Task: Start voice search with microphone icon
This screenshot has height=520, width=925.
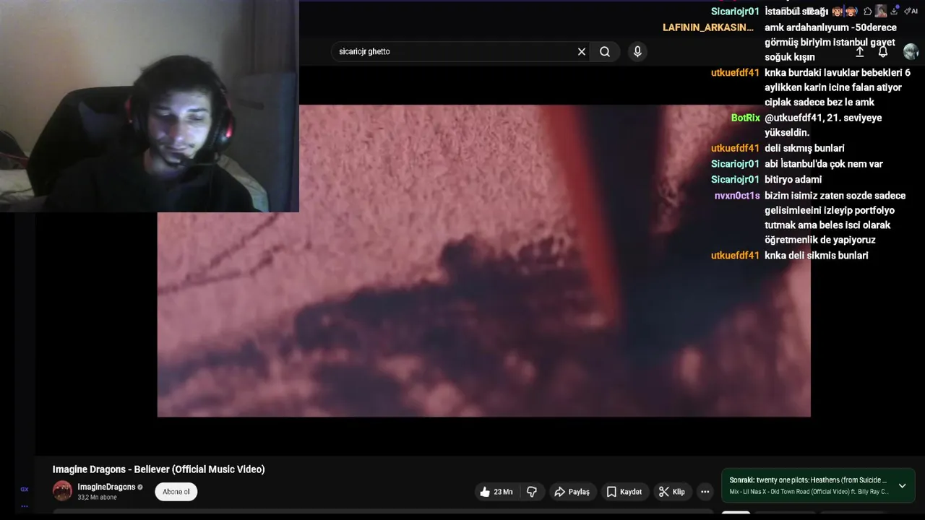Action: (x=637, y=51)
